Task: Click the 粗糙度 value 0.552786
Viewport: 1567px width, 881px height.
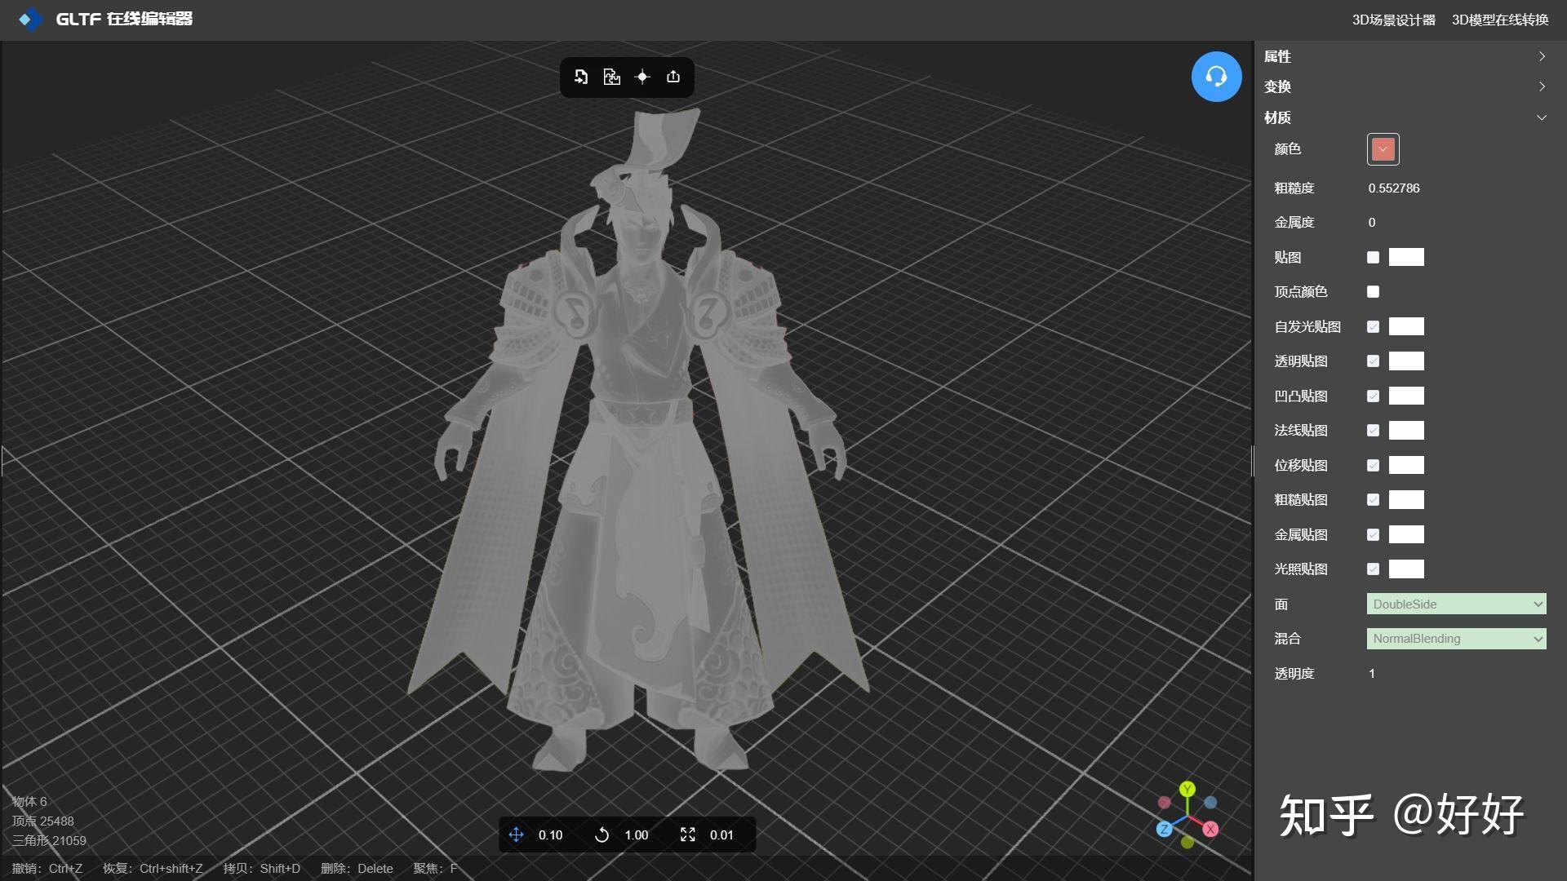Action: tap(1394, 188)
